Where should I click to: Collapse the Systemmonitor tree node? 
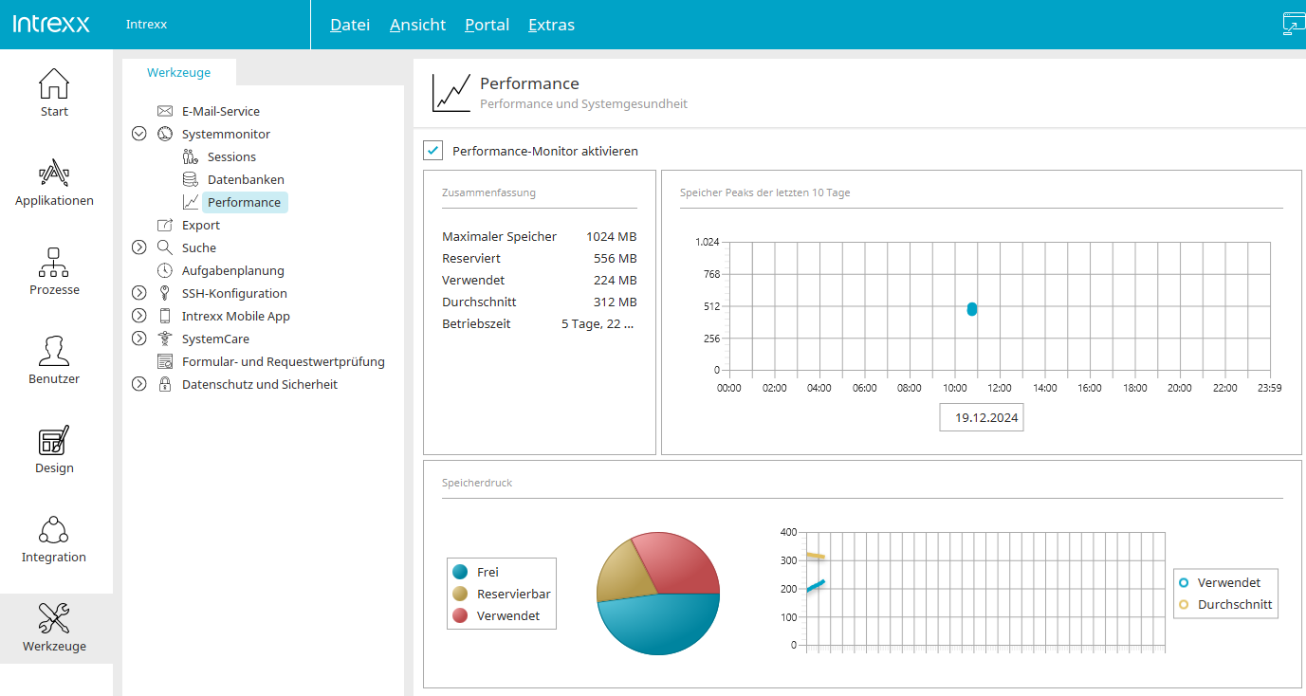(x=139, y=134)
